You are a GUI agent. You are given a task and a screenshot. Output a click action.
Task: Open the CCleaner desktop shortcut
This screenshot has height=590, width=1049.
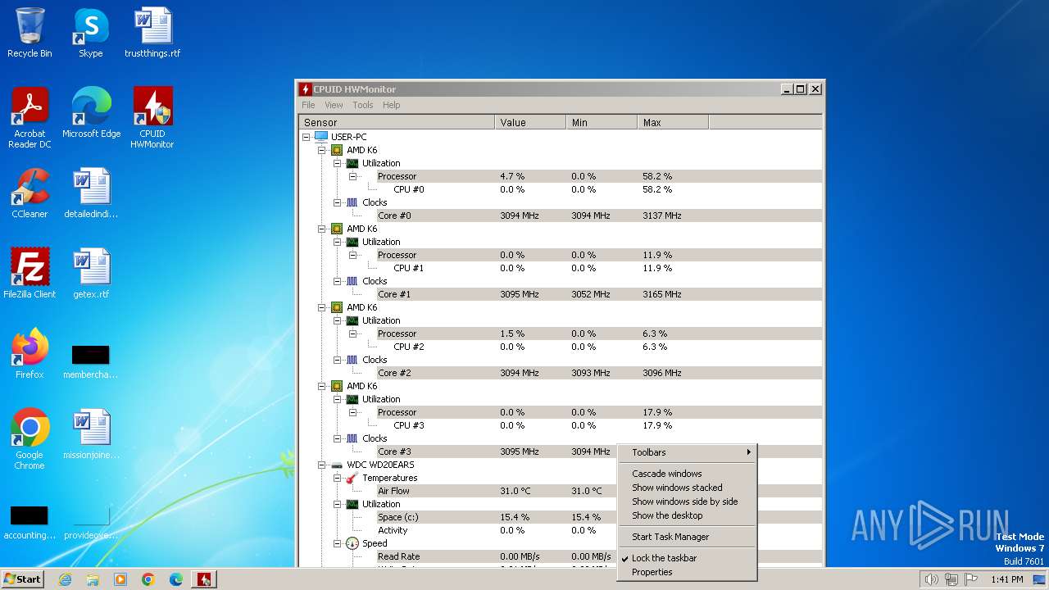point(30,193)
